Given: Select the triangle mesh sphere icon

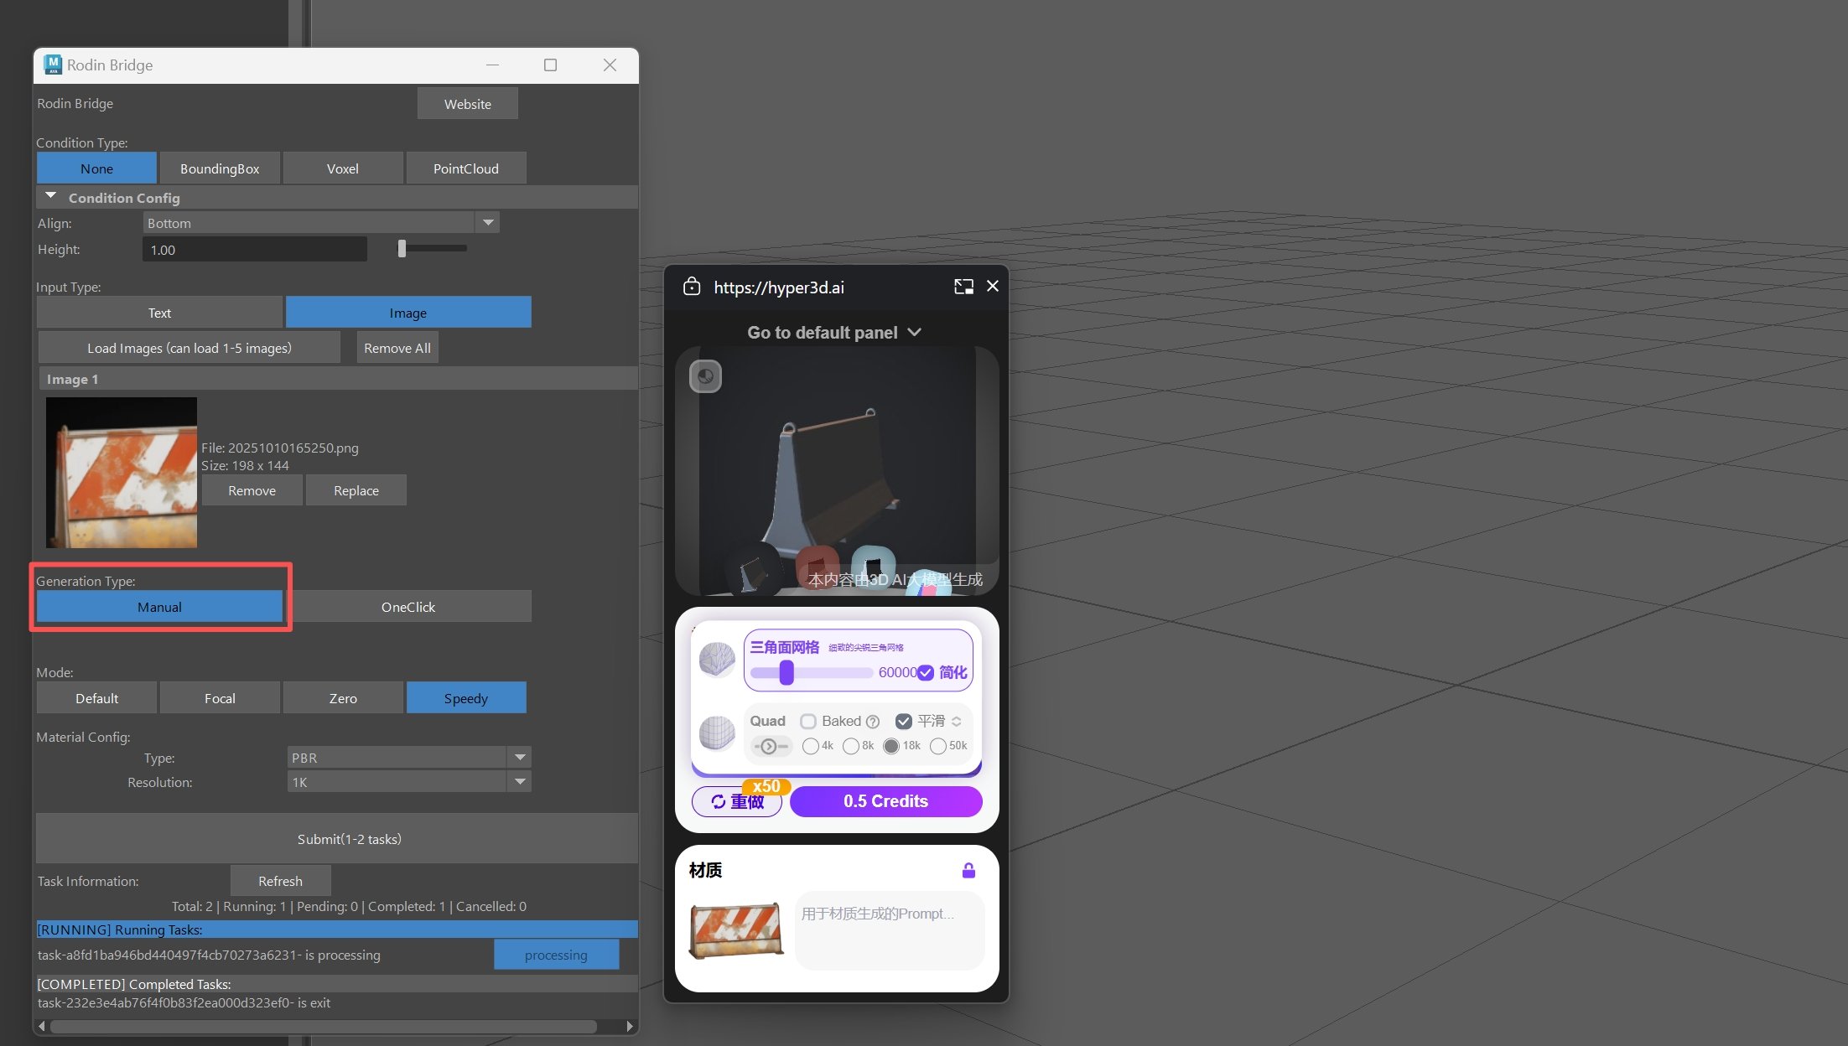Looking at the screenshot, I should tap(717, 660).
